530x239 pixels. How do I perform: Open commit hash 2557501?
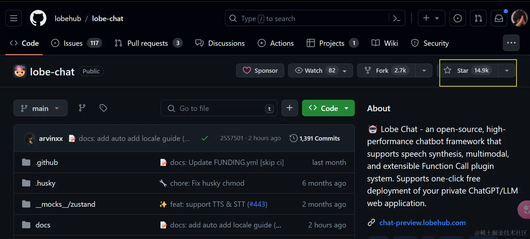click(x=232, y=138)
